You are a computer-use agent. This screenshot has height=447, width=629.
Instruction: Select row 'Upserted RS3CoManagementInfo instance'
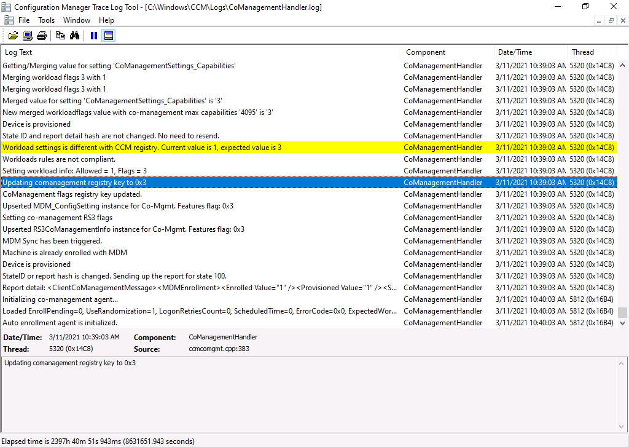[x=309, y=229]
